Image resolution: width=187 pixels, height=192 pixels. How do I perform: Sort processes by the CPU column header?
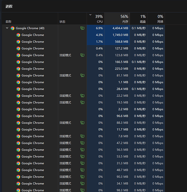[96, 18]
